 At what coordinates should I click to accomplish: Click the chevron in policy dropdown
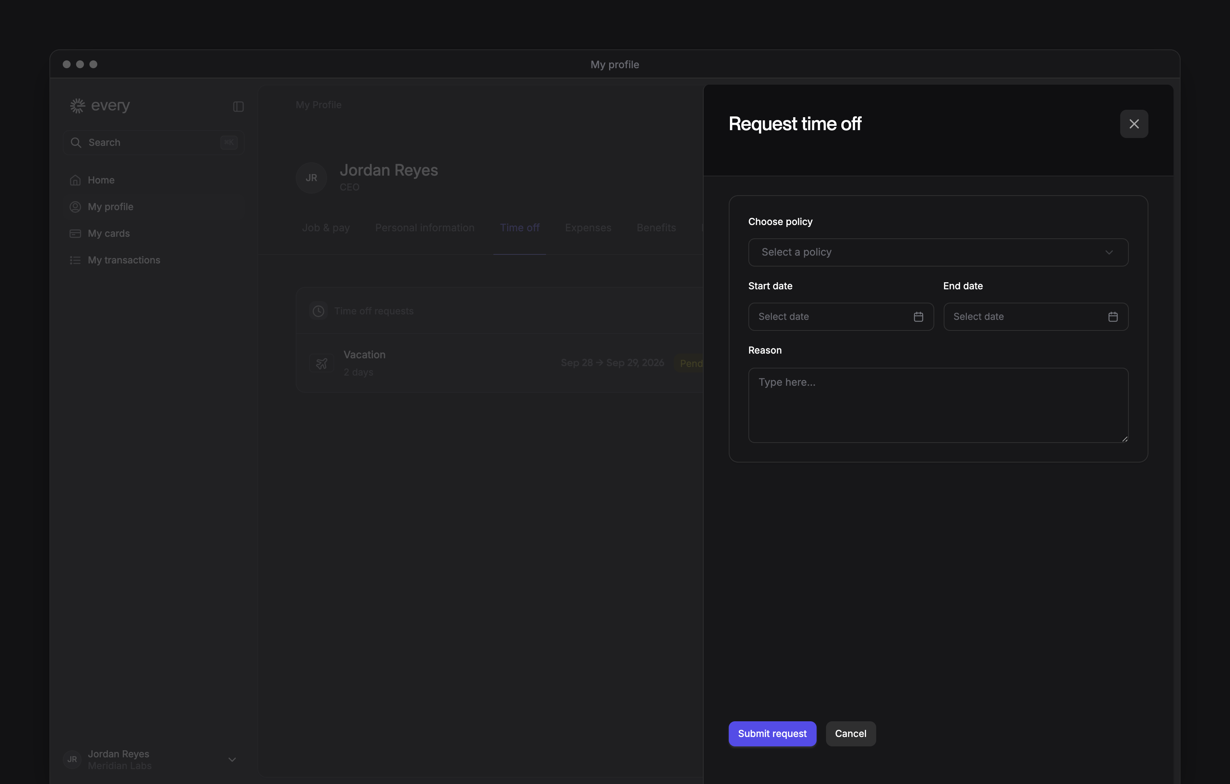(1109, 252)
